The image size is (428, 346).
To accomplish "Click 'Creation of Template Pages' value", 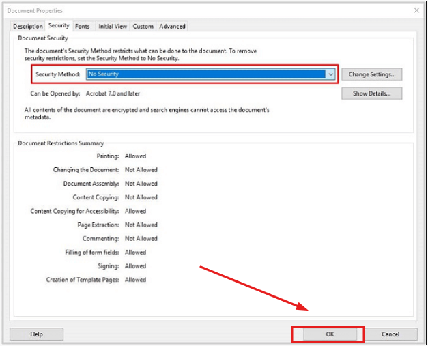I will (x=135, y=280).
